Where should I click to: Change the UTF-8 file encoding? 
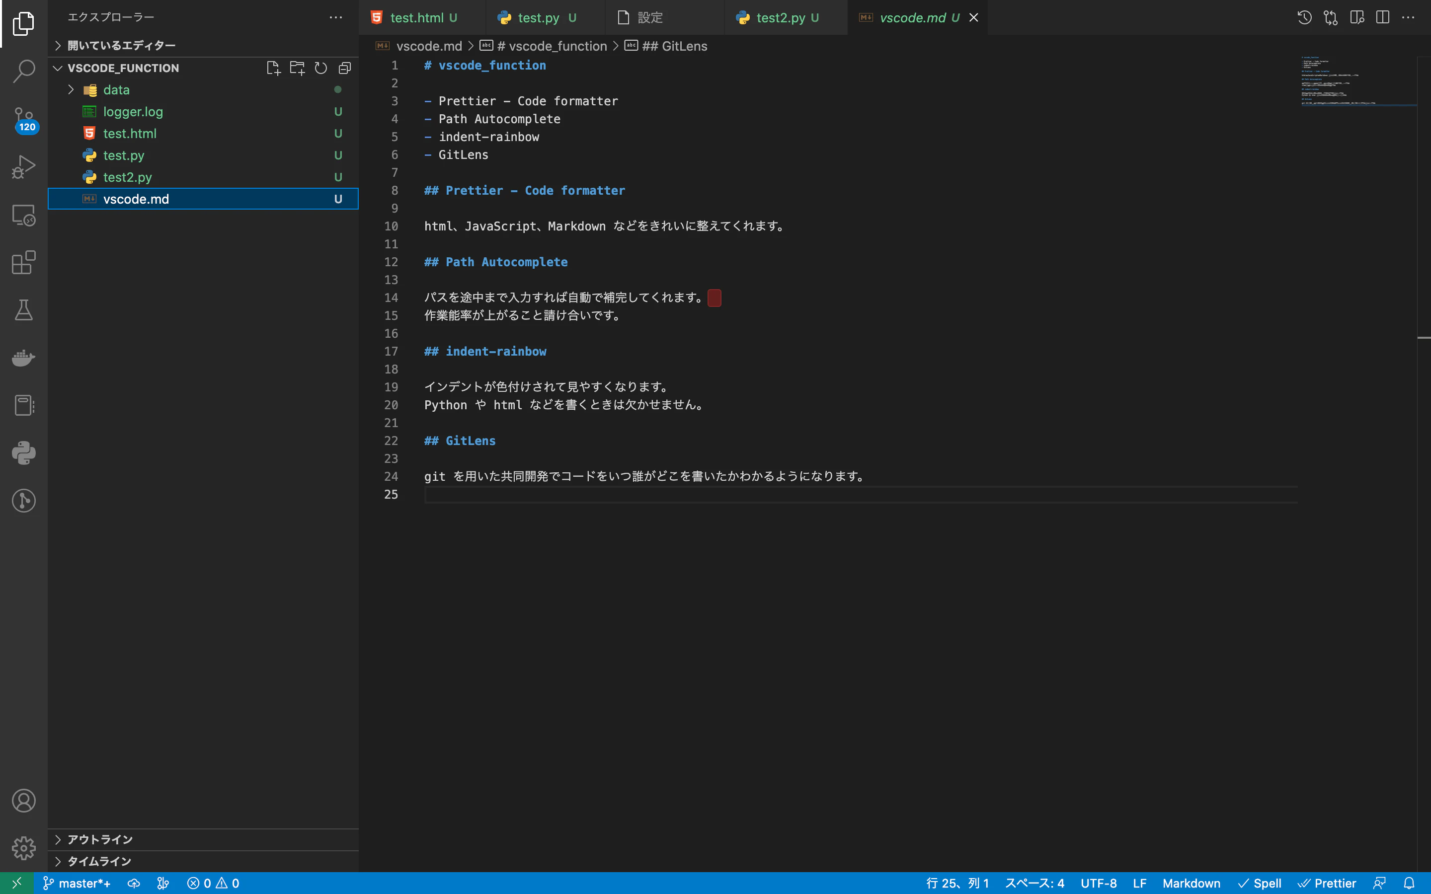pyautogui.click(x=1098, y=884)
